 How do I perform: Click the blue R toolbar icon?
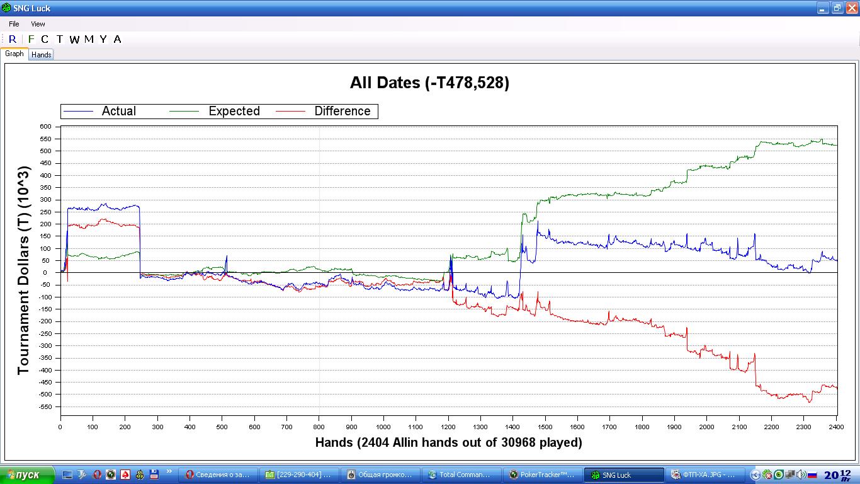(13, 39)
